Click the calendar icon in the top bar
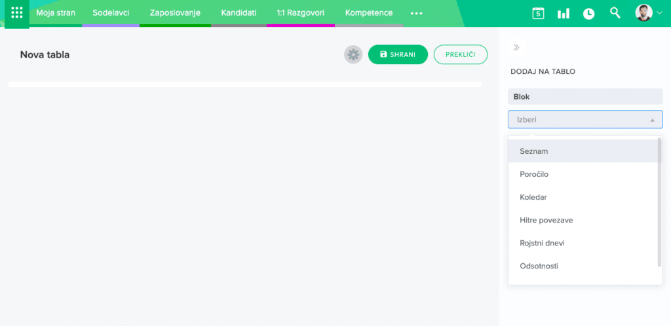The width and height of the screenshot is (671, 326). click(538, 13)
